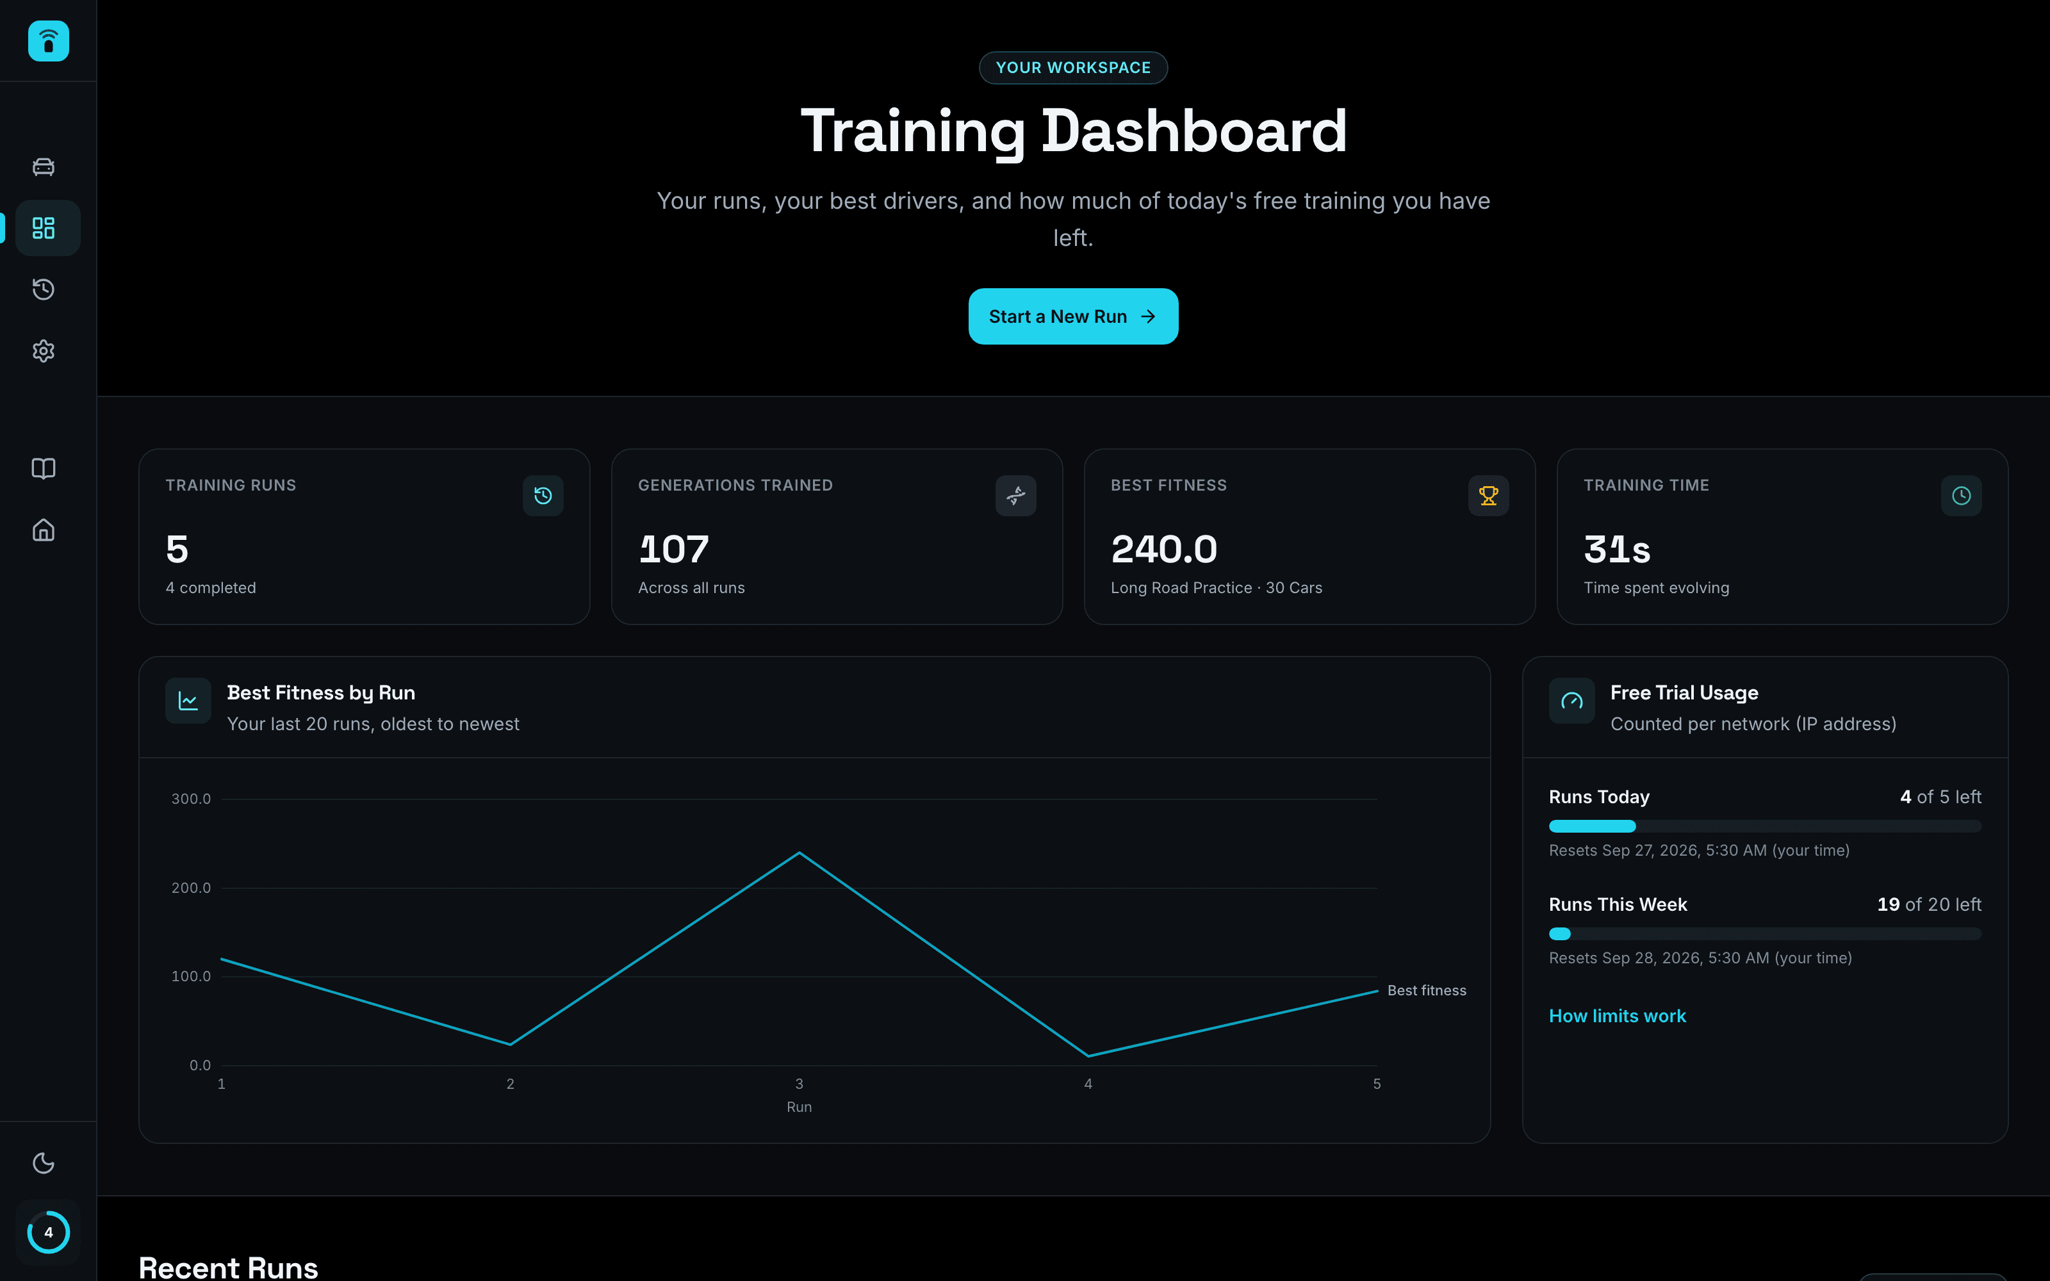Open the car simulator sidebar icon

pos(43,167)
